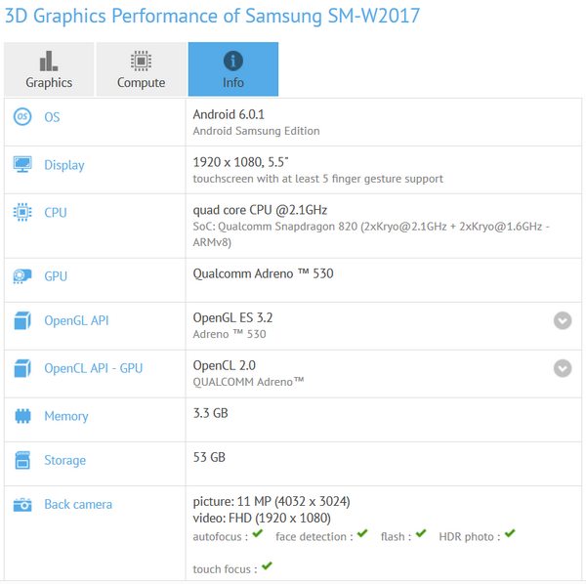The width and height of the screenshot is (586, 584).
Task: Select the Info tab
Action: [233, 69]
